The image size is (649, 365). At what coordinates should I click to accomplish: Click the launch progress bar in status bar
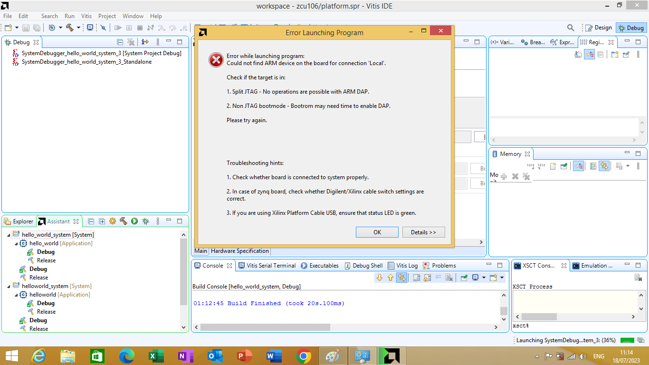pos(627,340)
